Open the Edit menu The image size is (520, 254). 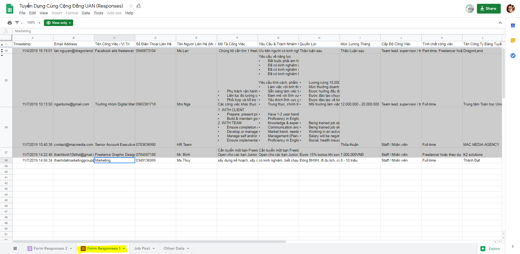[33, 13]
